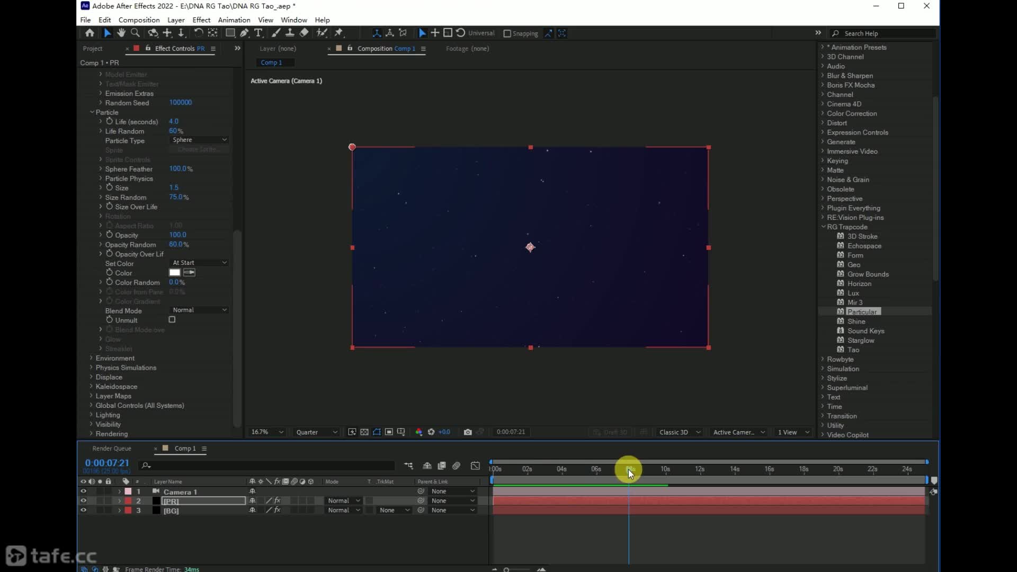
Task: Open the Layer menu
Action: pyautogui.click(x=176, y=20)
